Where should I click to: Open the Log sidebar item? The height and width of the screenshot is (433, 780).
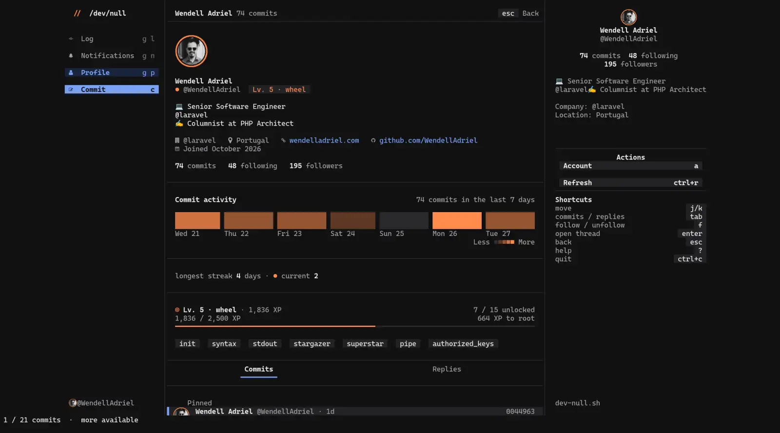click(x=112, y=39)
